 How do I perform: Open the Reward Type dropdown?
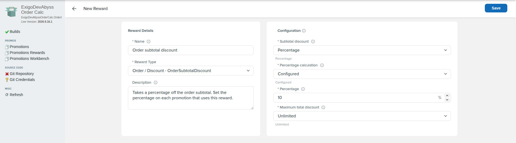(x=191, y=71)
